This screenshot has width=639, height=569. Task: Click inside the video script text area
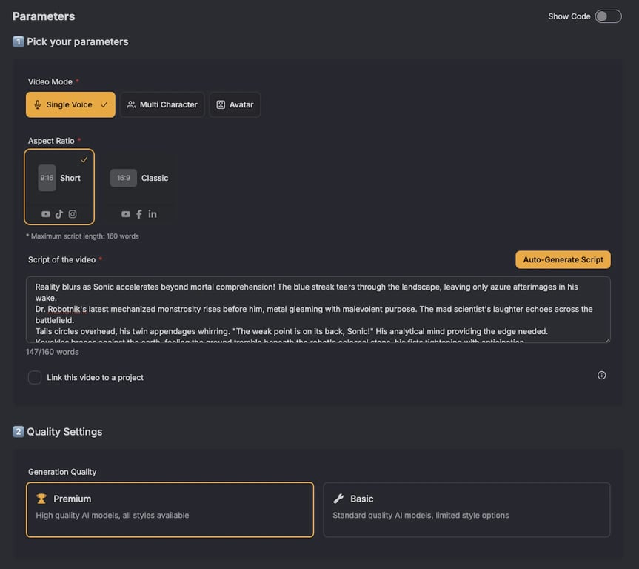(x=318, y=309)
